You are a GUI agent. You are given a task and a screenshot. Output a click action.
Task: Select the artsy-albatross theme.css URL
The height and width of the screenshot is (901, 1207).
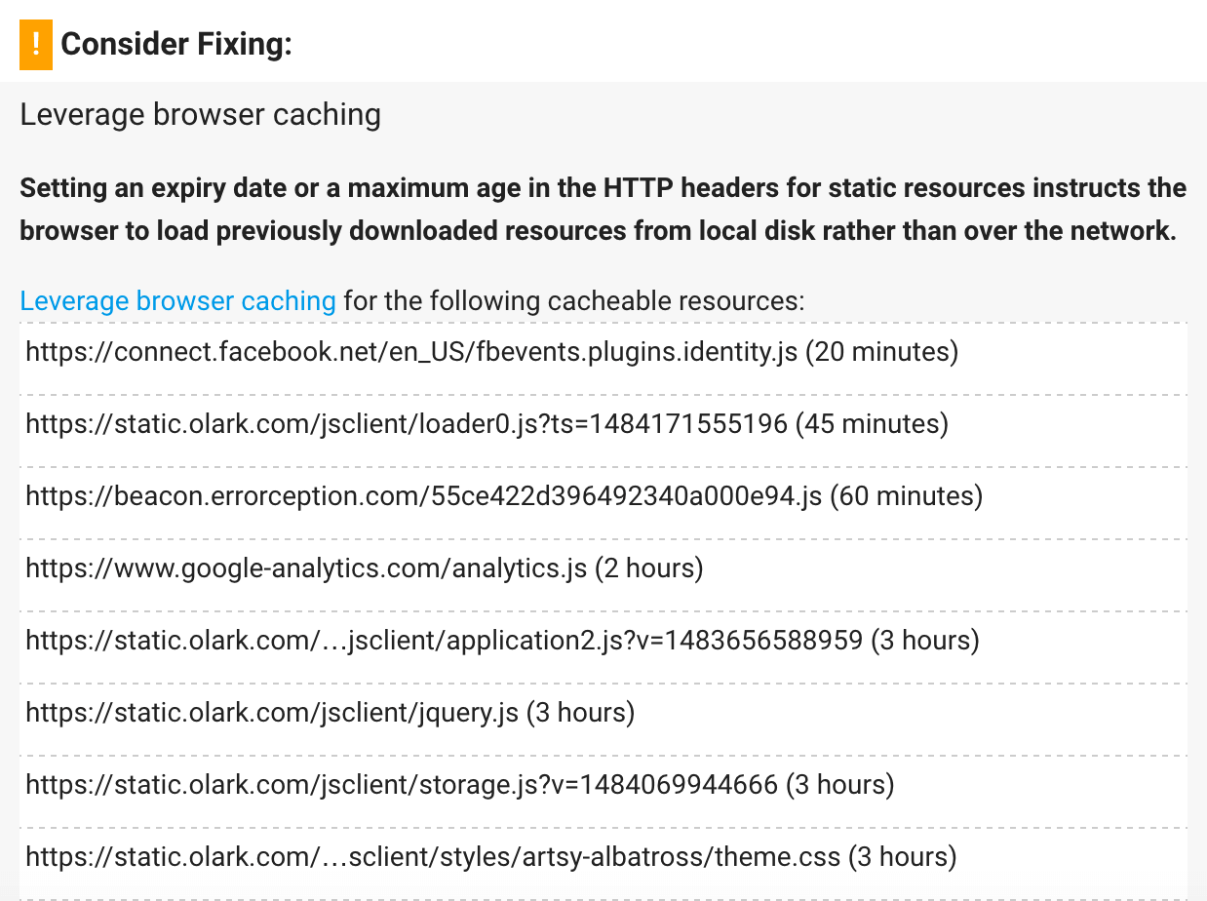point(433,856)
